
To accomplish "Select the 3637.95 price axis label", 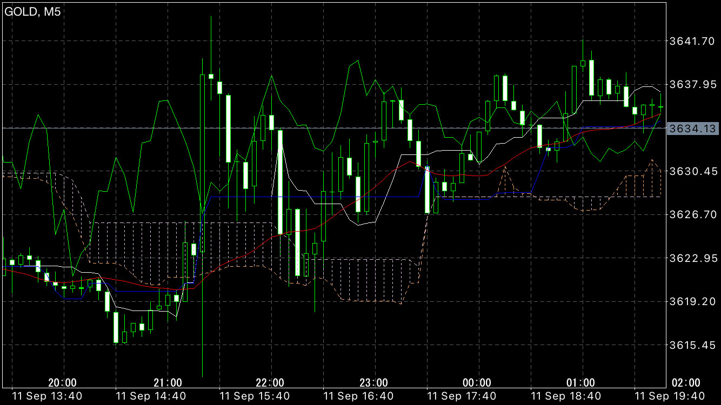I will [x=692, y=84].
